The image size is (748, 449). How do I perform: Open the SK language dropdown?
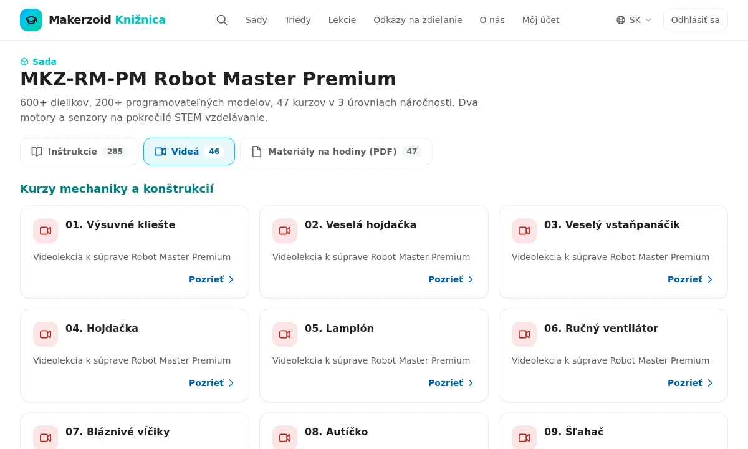pyautogui.click(x=634, y=20)
